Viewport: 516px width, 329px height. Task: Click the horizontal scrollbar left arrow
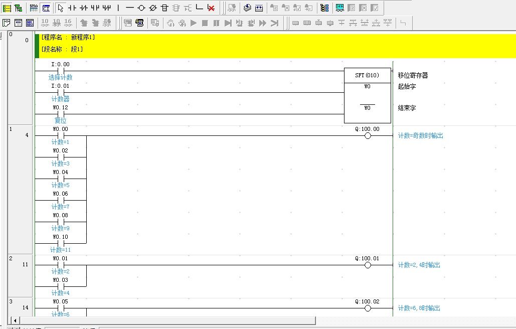tap(15, 320)
